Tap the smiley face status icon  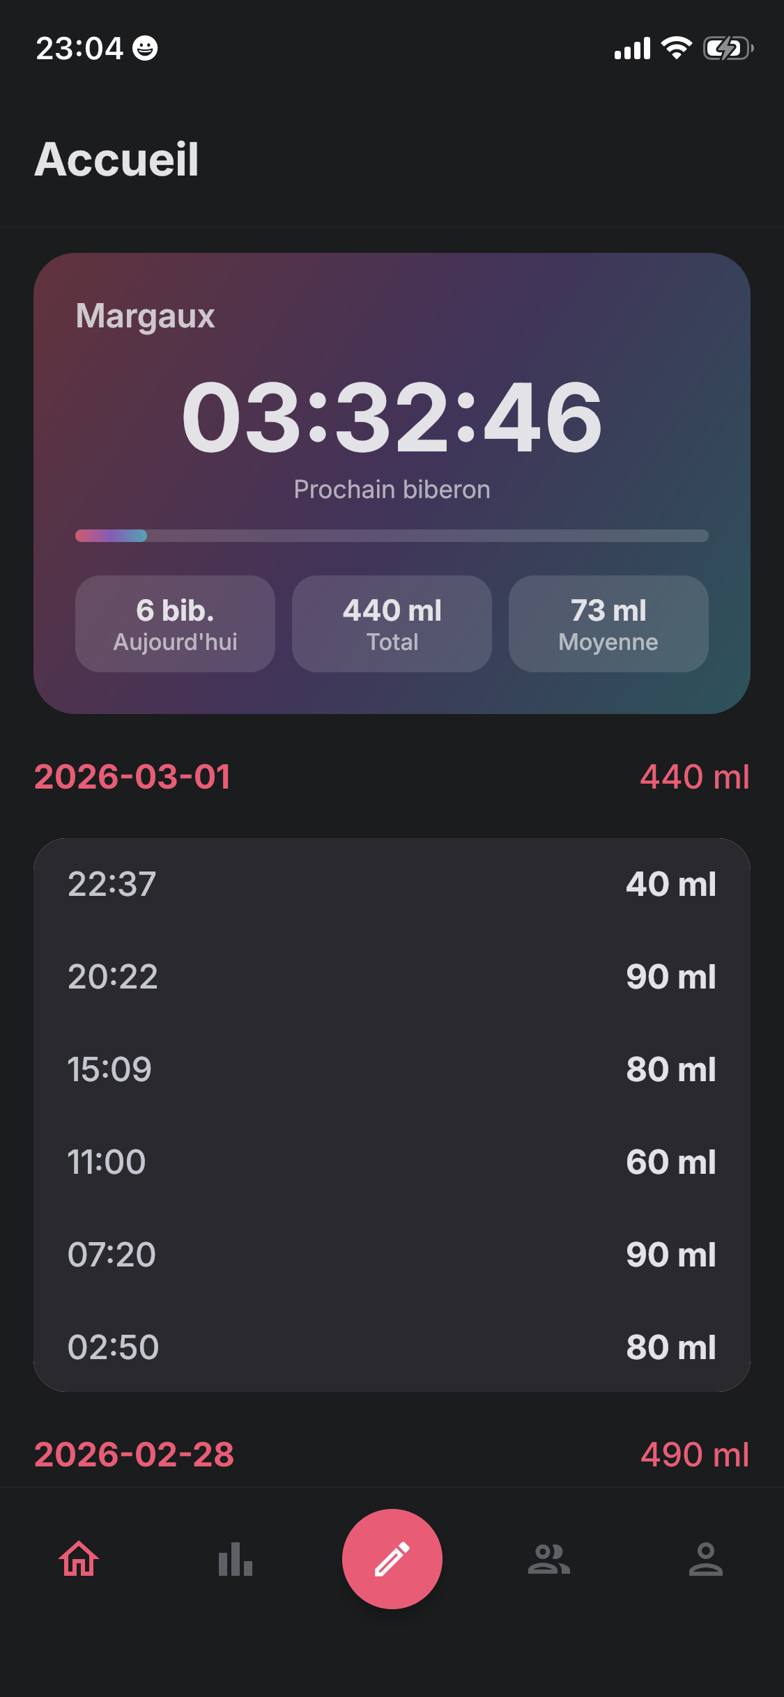click(x=145, y=48)
